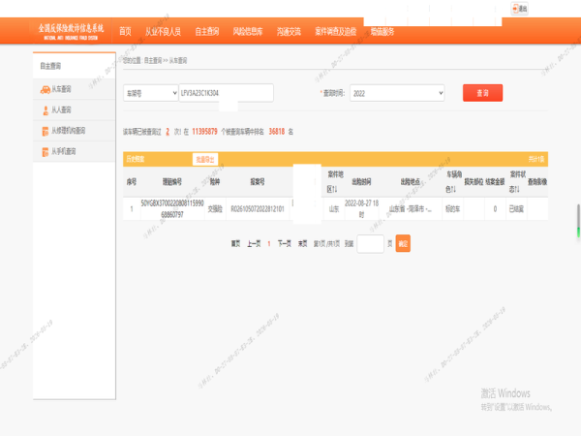The height and width of the screenshot is (436, 581).
Task: Sort by 车辆角色 column arrows
Action: (453, 190)
